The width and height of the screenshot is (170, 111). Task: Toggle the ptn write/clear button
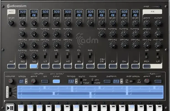pos(56,81)
